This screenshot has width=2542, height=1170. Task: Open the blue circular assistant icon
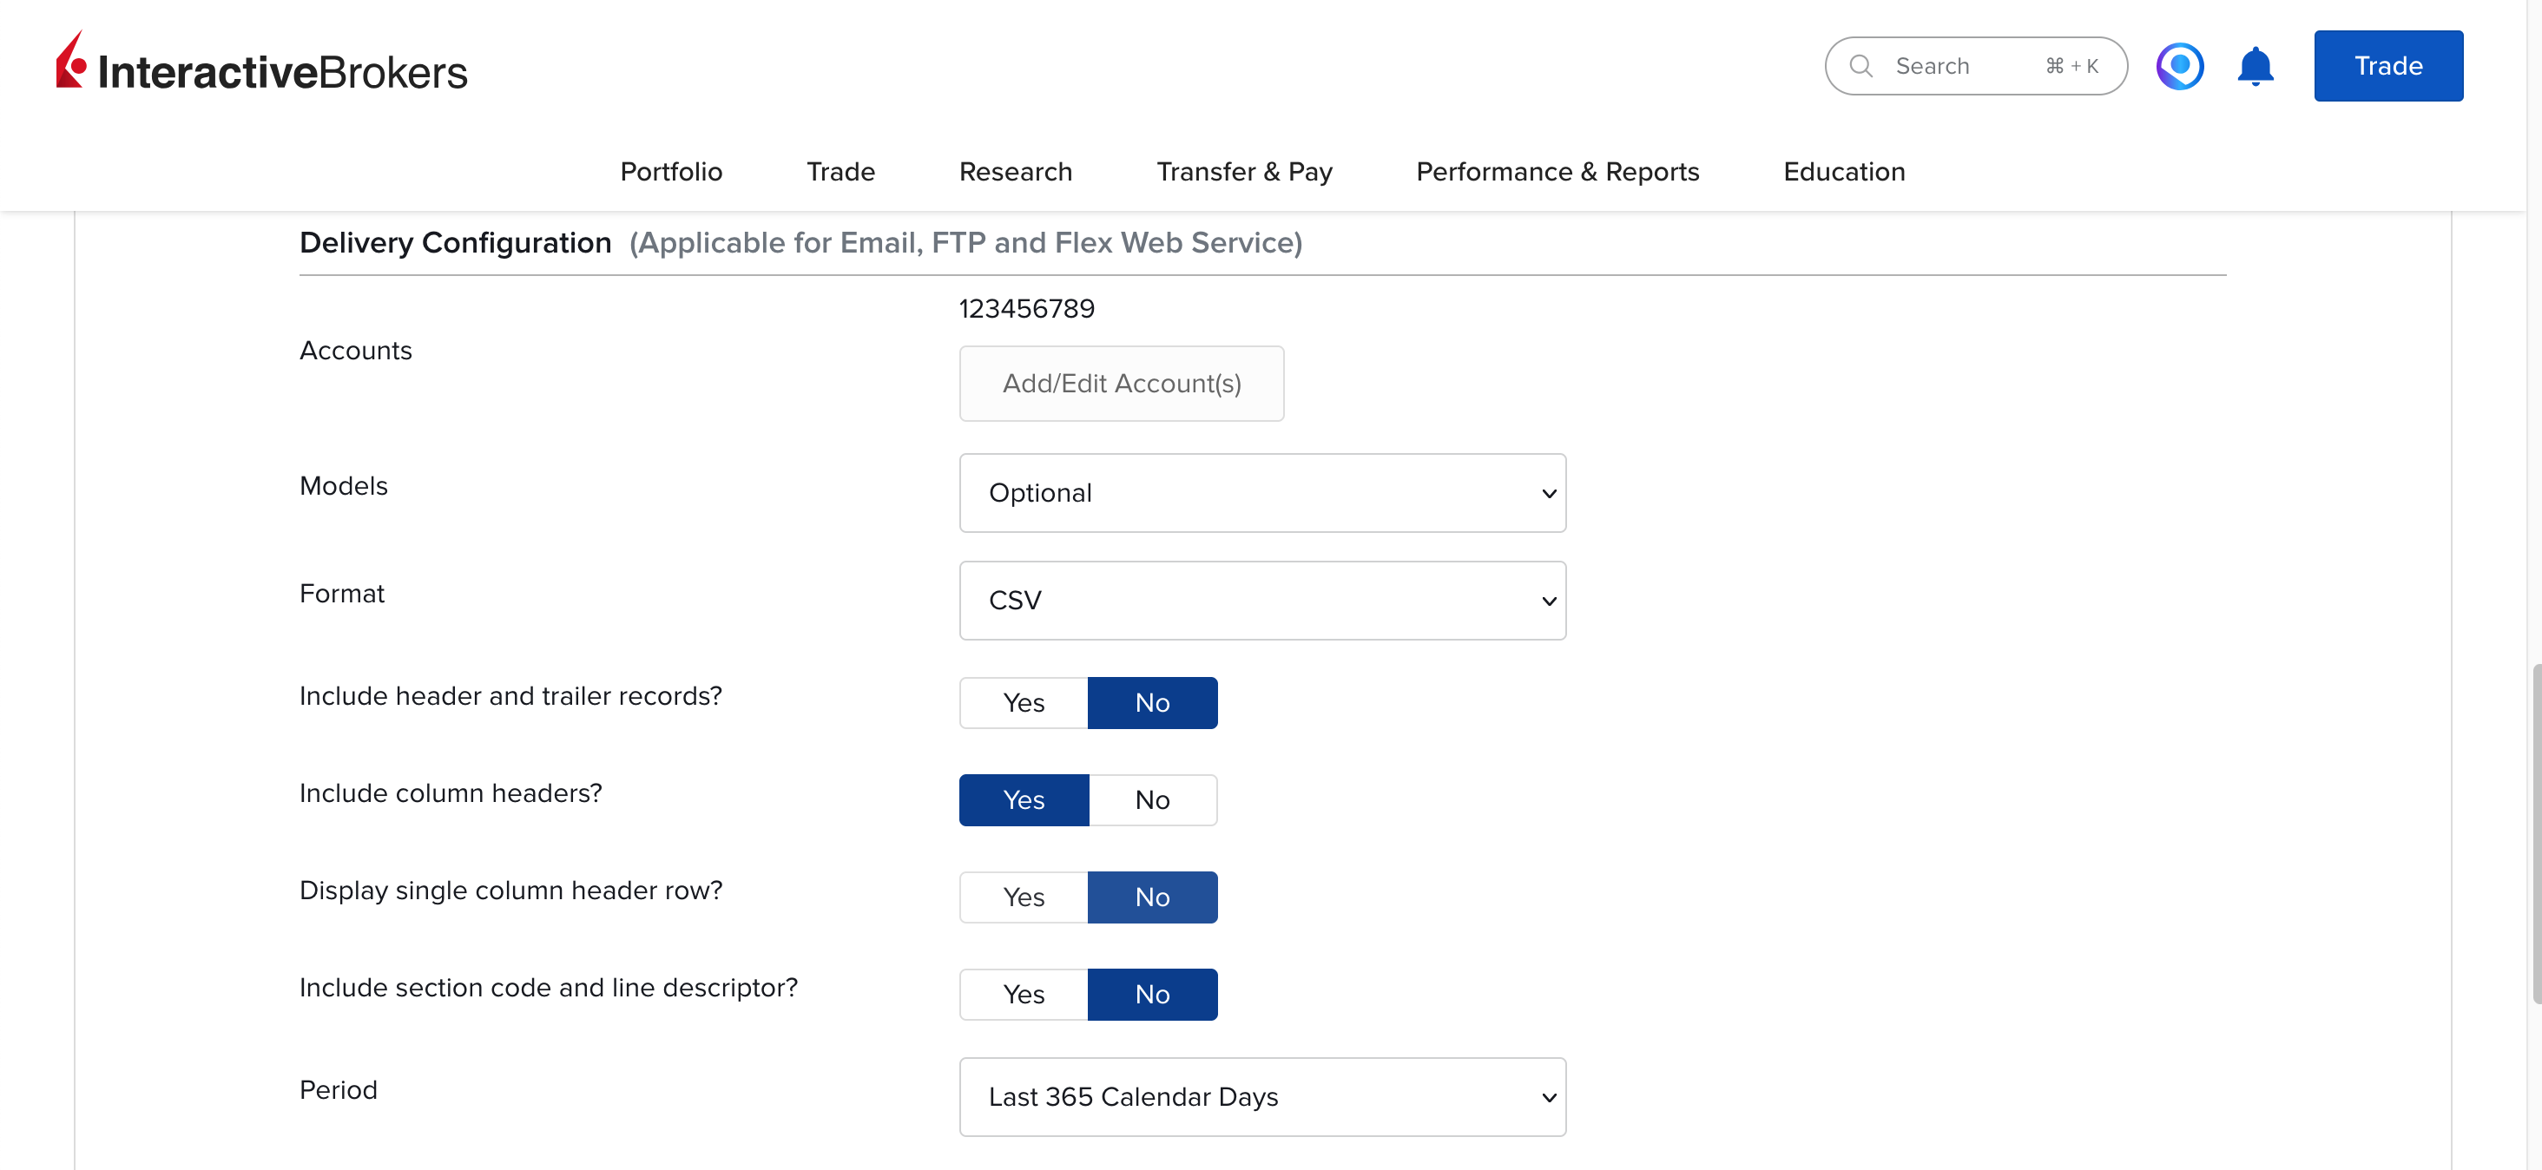[2179, 66]
